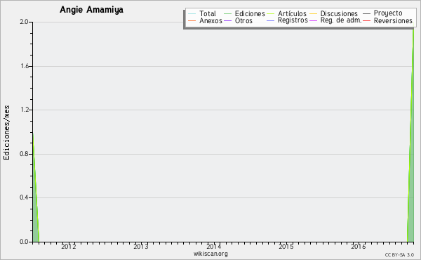Click the orange Anexos line swatch
This screenshot has height=260, width=421.
point(192,20)
